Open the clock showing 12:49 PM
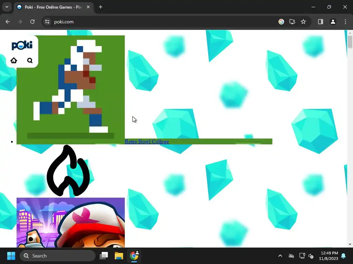Screen dimensions: 353x264 [x=329, y=256]
